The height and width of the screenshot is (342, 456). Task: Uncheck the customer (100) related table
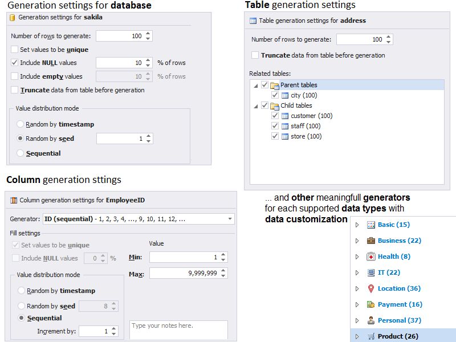click(x=275, y=115)
